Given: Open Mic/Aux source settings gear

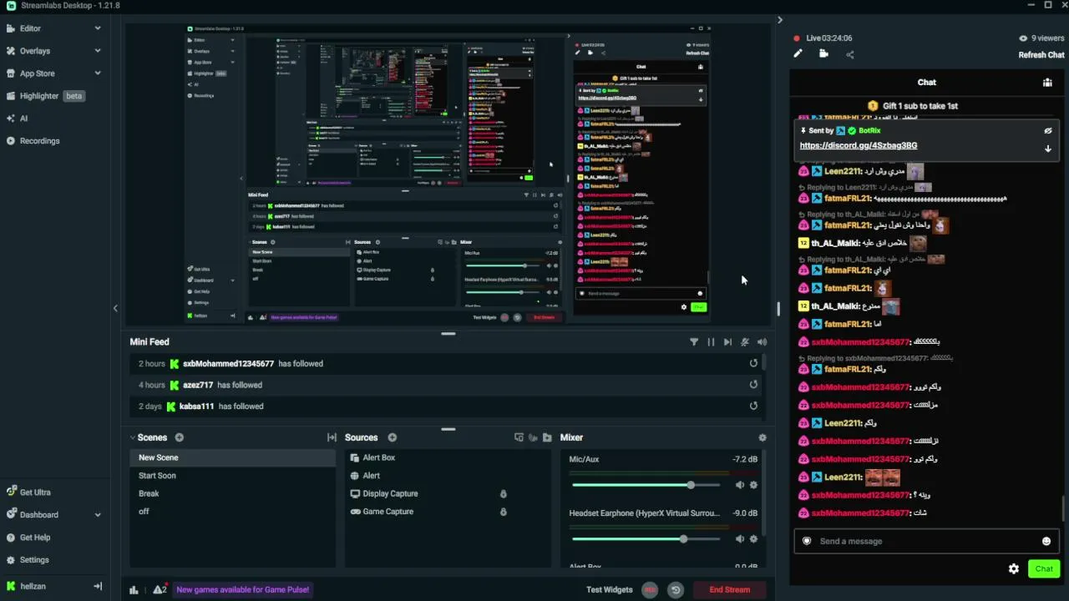Looking at the screenshot, I should click(753, 485).
